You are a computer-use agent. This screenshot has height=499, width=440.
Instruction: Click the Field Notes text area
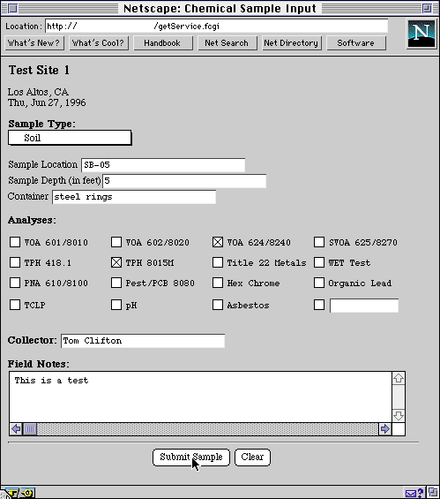tap(200, 397)
